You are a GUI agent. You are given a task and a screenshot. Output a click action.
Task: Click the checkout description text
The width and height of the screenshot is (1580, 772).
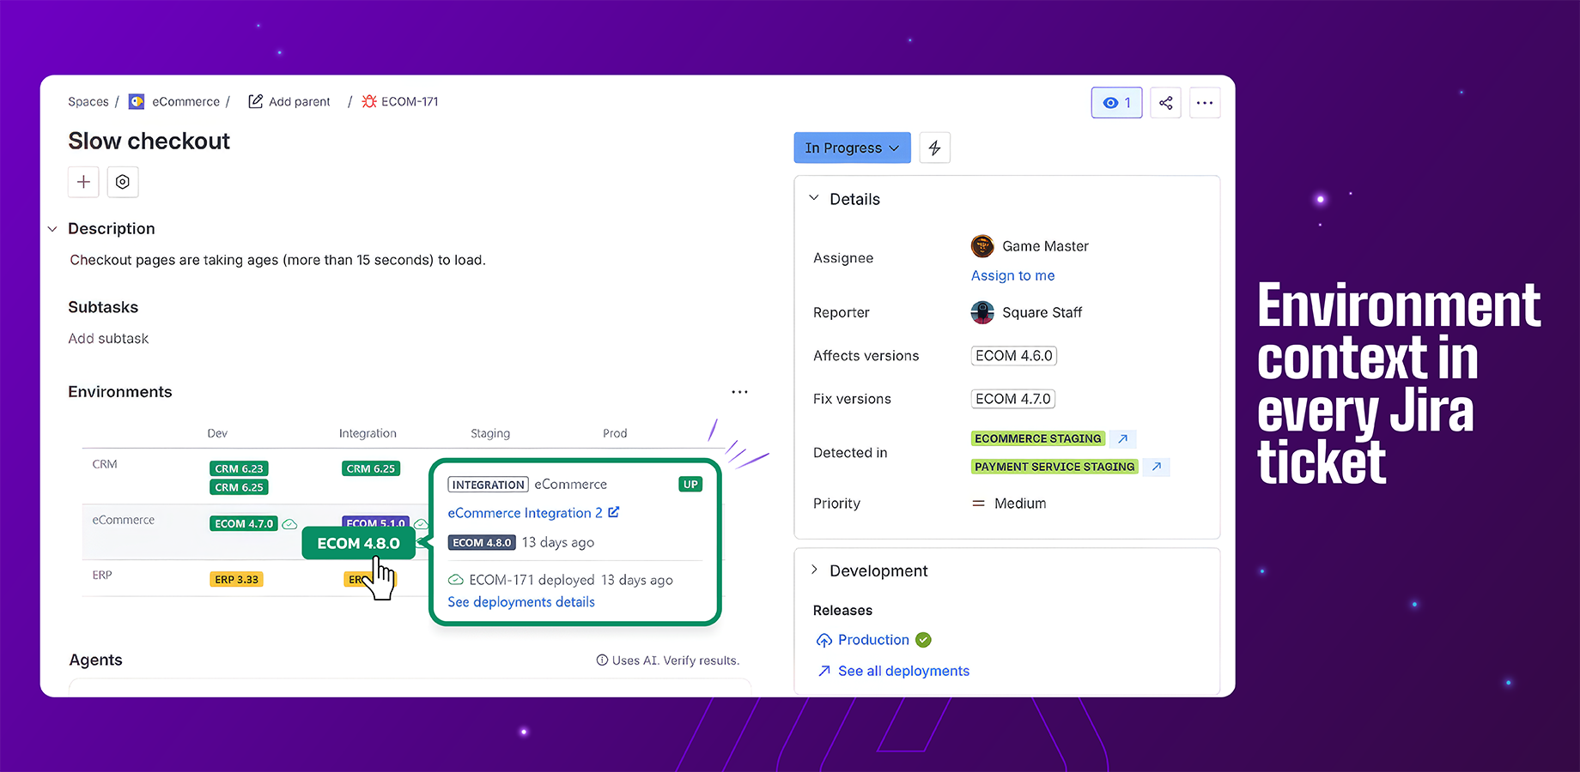click(277, 260)
